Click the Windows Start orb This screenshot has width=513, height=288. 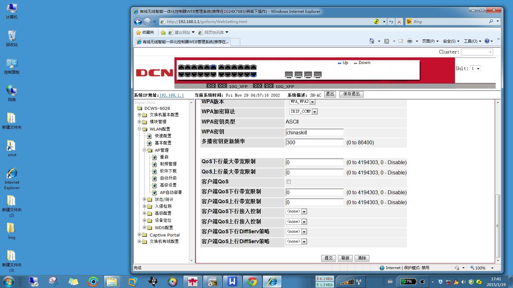tap(9, 282)
